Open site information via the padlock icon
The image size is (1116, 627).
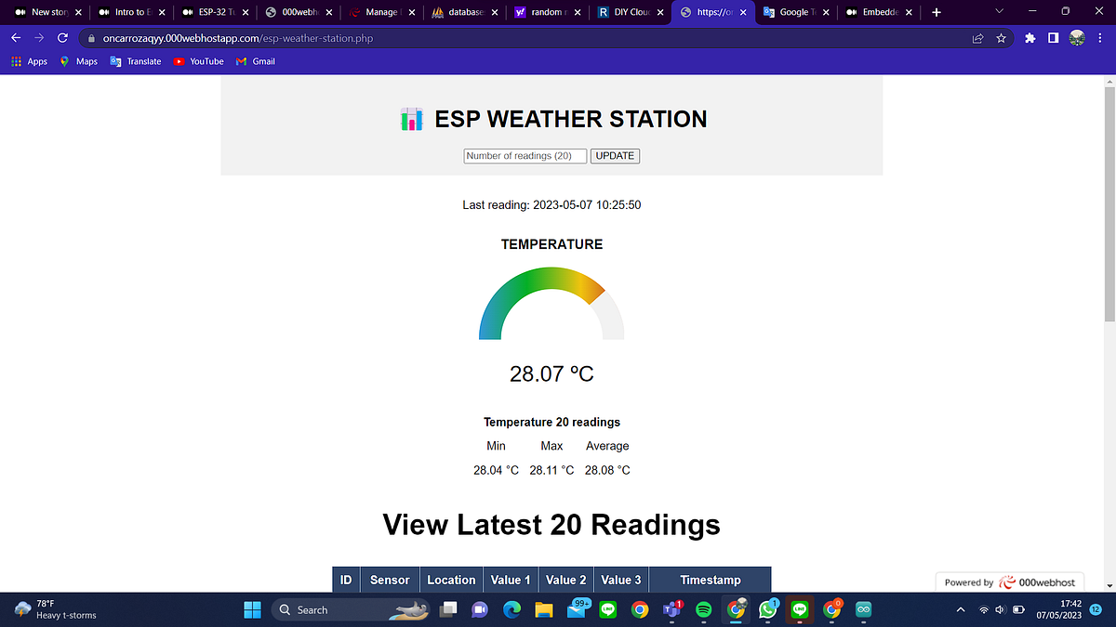click(x=90, y=39)
